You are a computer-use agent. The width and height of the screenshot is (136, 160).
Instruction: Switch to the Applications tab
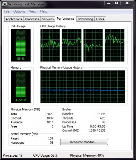(x=14, y=19)
